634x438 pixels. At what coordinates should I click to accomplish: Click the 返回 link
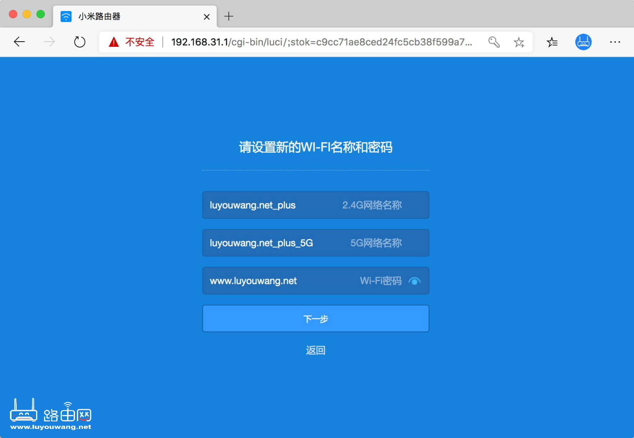pos(316,350)
